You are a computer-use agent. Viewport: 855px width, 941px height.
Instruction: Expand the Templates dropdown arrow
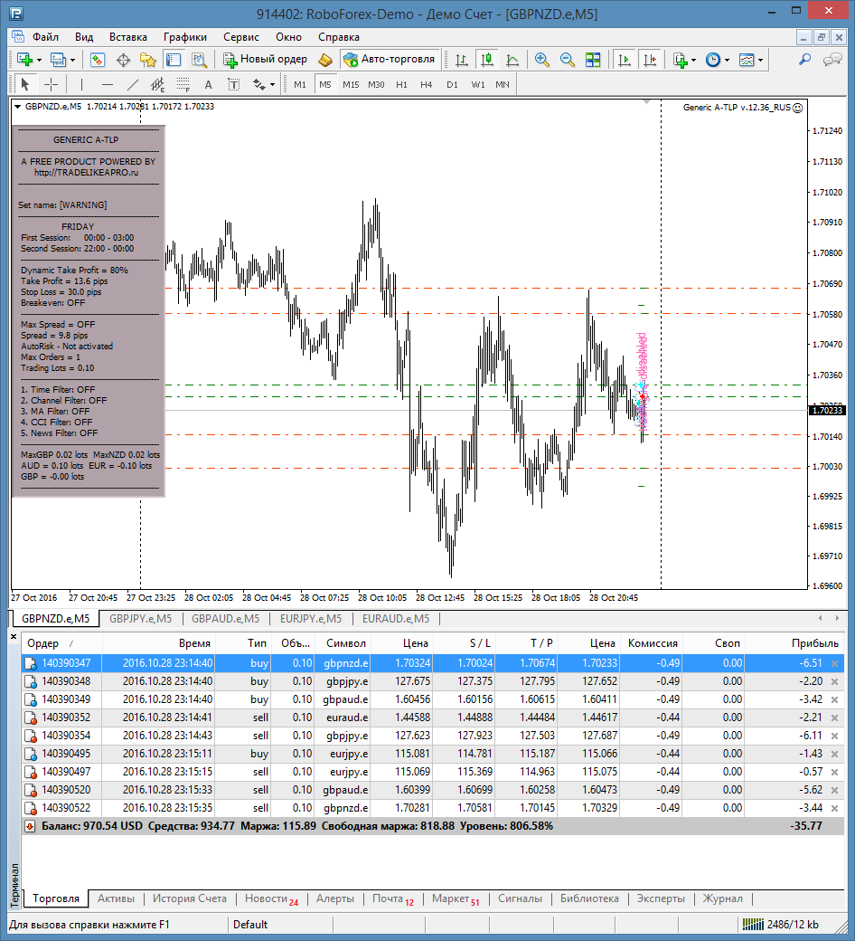point(760,60)
